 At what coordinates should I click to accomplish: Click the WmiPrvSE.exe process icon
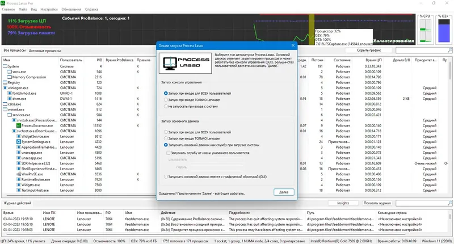(19, 174)
